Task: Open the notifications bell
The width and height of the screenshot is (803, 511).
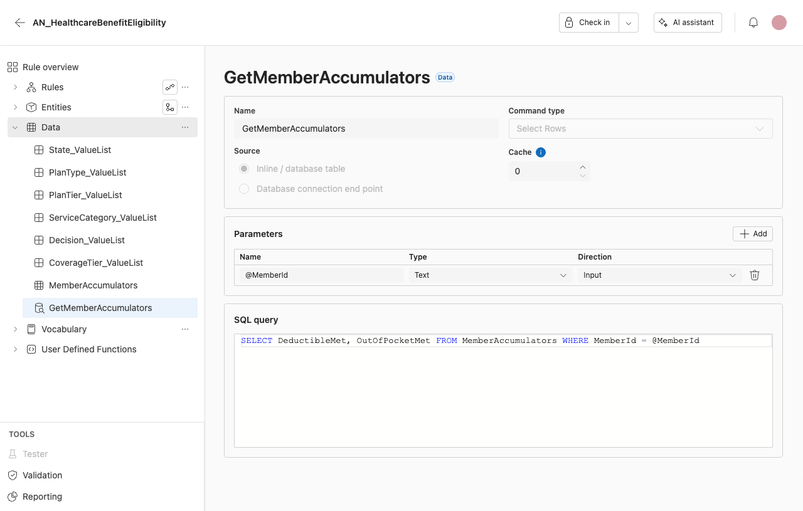Action: 753,23
